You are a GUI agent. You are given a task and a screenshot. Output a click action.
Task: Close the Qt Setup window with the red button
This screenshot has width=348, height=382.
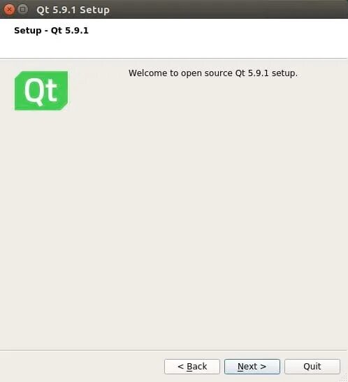9,10
